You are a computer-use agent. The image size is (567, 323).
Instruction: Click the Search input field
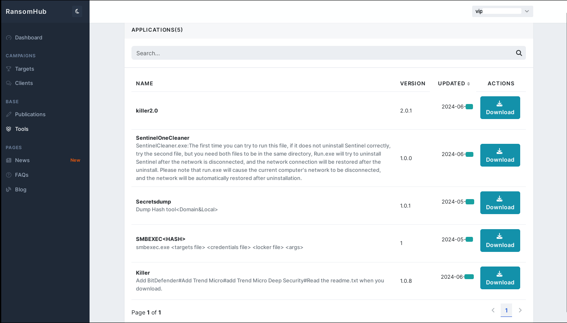[x=285, y=53]
